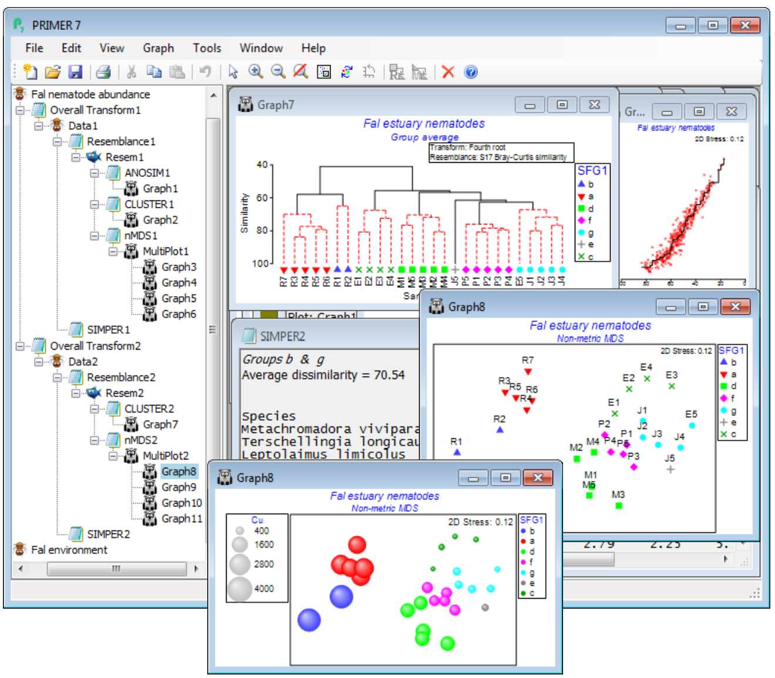Viewport: 775px width, 678px height.
Task: Collapse the Overall Transform1 tree node
Action: [x=20, y=110]
